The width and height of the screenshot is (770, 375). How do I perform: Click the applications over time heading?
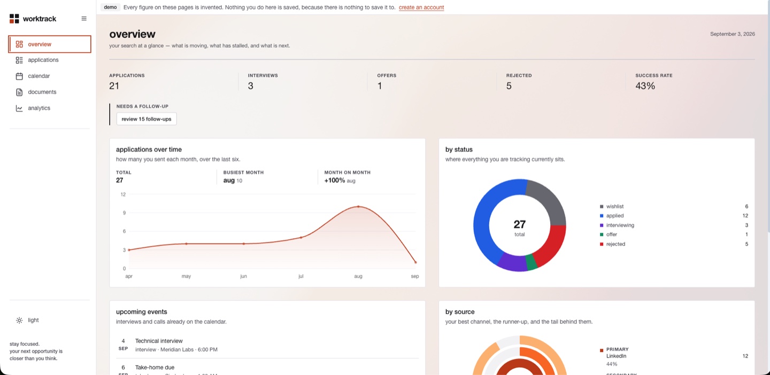point(149,150)
